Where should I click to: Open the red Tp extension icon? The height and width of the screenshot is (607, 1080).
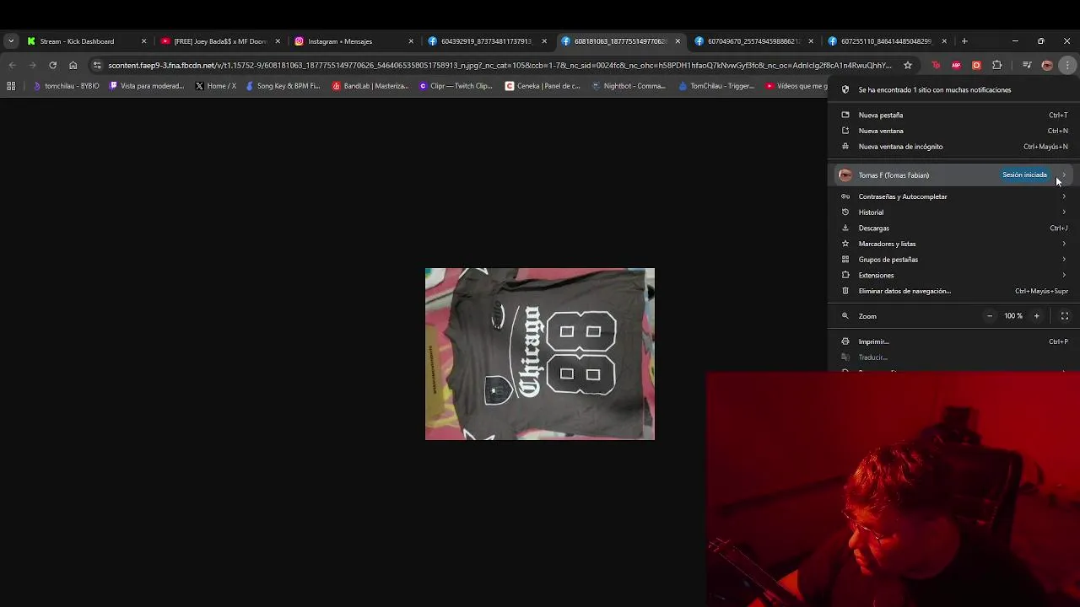click(x=936, y=65)
